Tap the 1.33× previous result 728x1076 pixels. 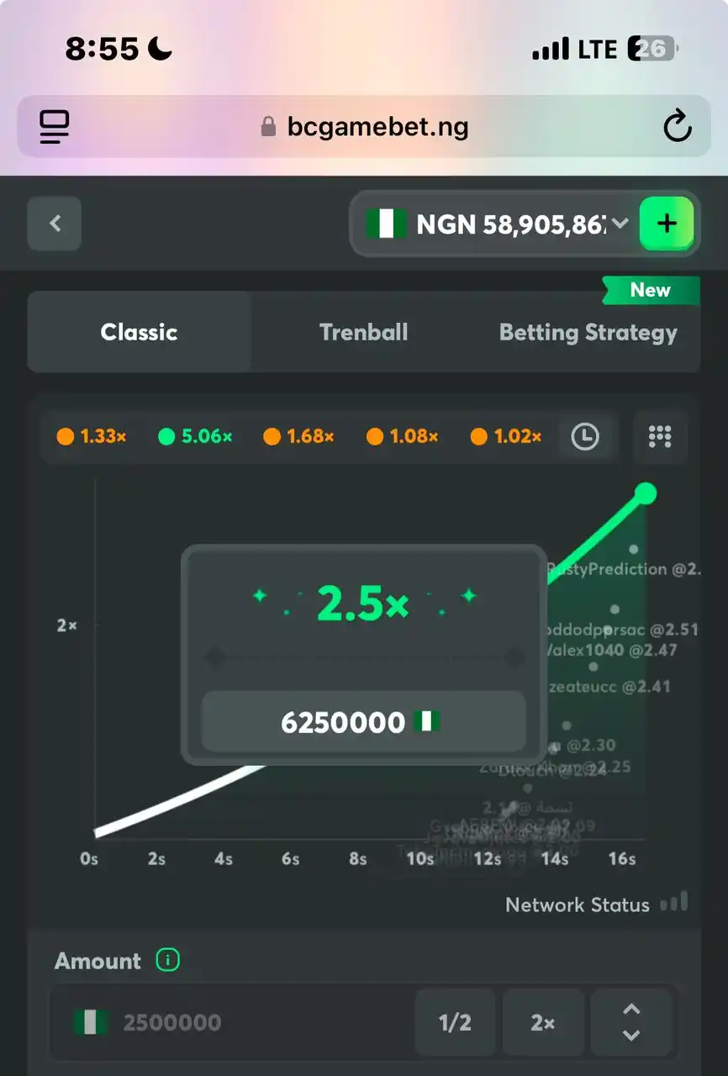coord(92,436)
